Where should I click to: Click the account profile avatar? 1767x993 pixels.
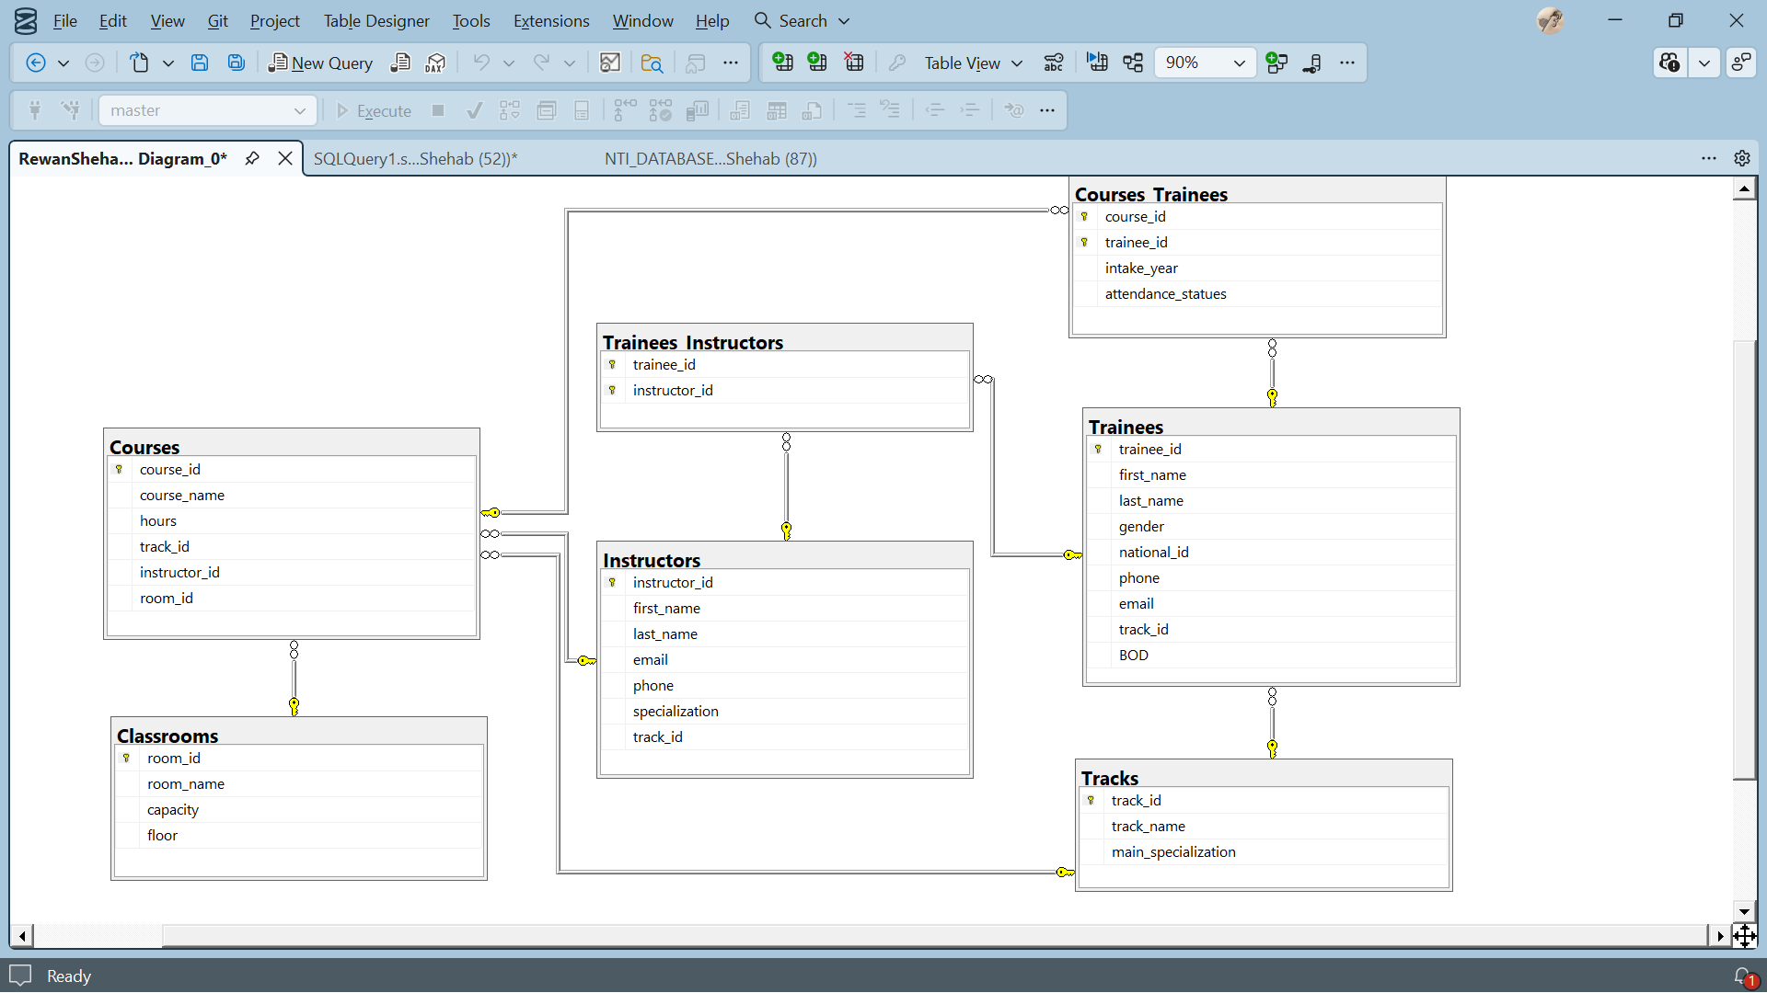(1551, 20)
